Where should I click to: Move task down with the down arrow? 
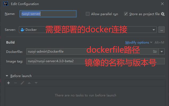pos(36,83)
